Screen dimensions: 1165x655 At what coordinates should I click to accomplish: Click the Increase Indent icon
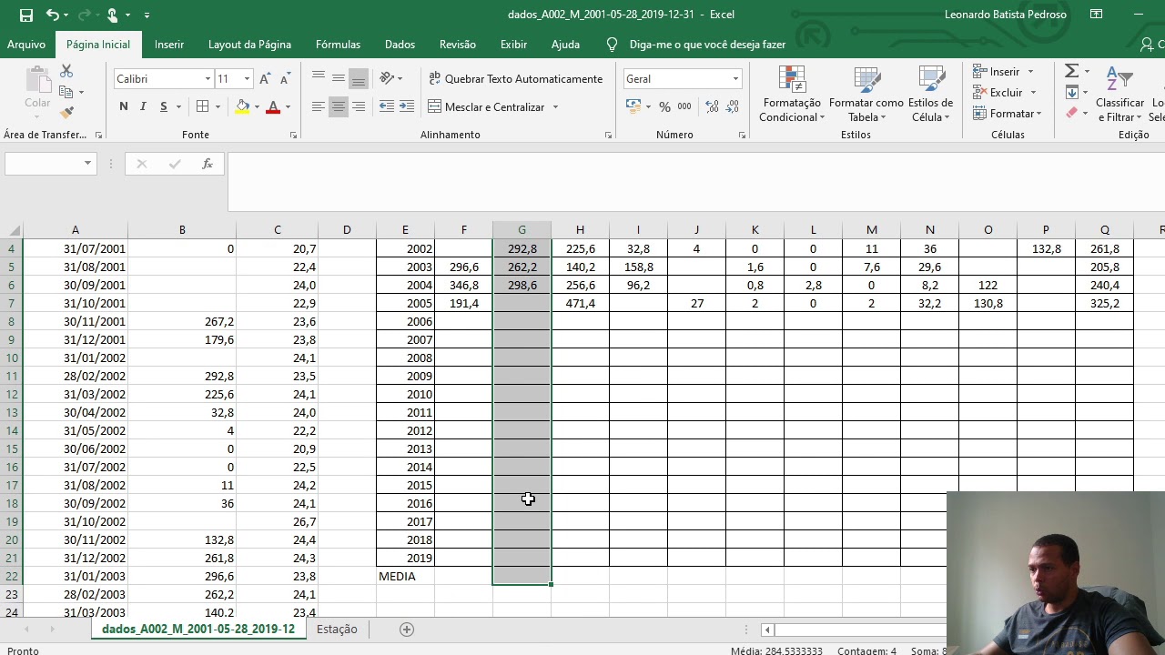tap(407, 106)
